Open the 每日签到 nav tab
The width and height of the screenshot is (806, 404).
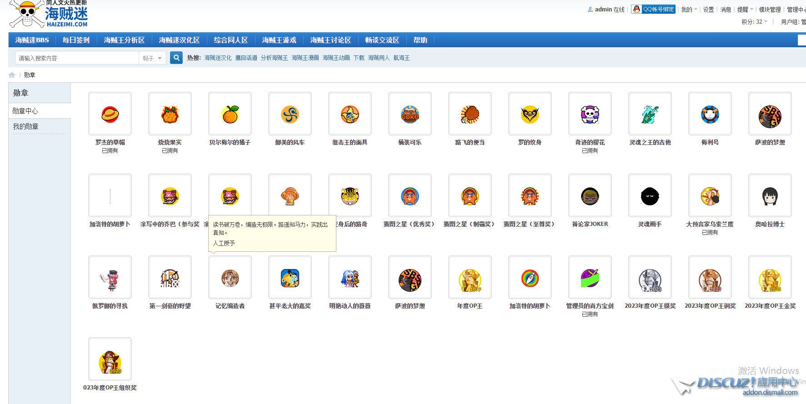coord(76,40)
